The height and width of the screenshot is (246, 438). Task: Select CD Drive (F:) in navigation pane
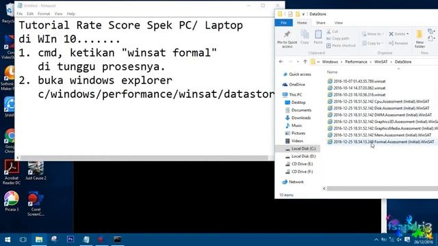pyautogui.click(x=299, y=172)
